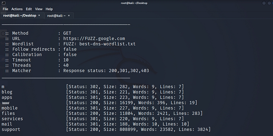Screen dimensions: 273x136
Task: Click the status details for files row
Action: [x=134, y=113]
